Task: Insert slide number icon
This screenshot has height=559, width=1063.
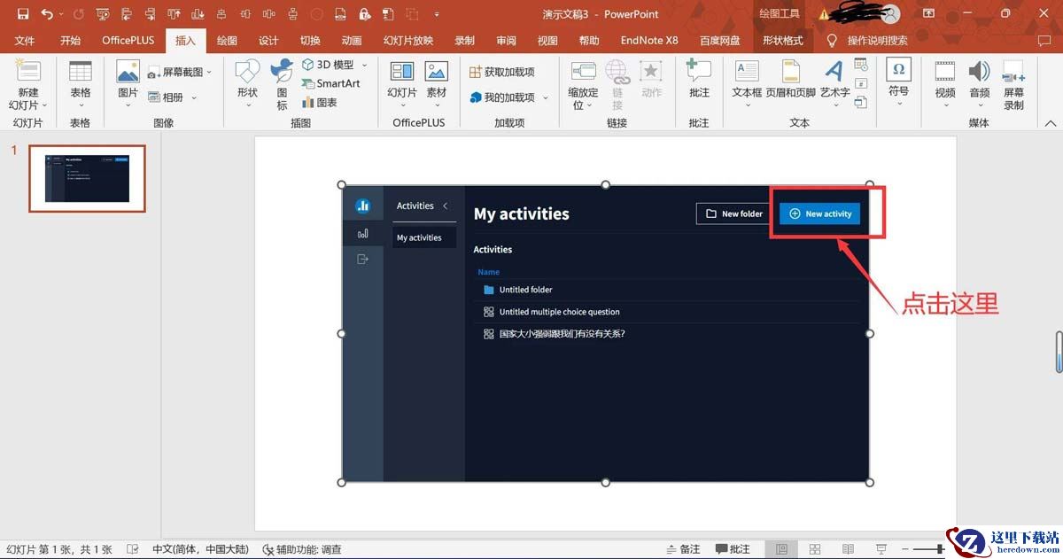Action: (861, 83)
